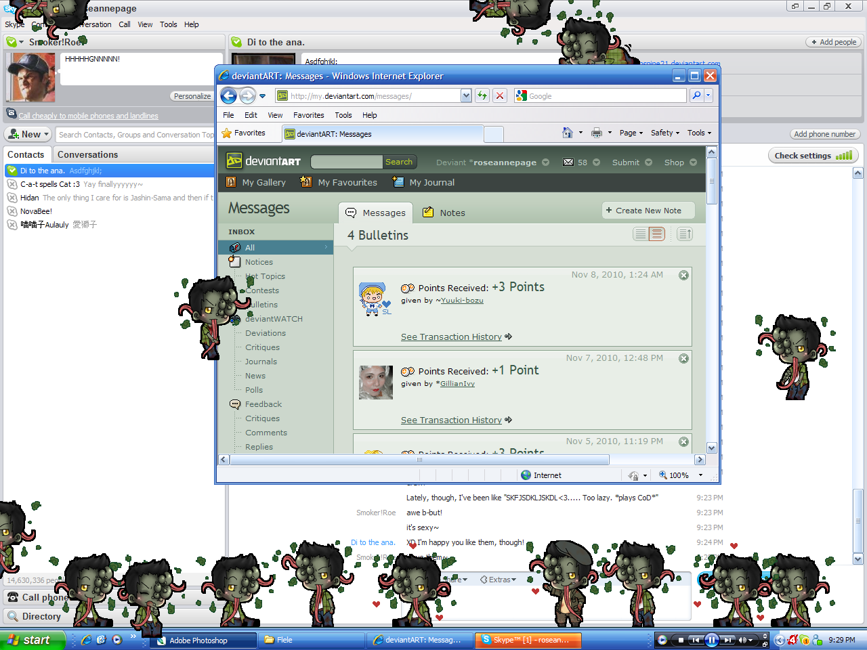Screen dimensions: 867x650
Task: Open GillianIvy's profile link
Action: [457, 384]
